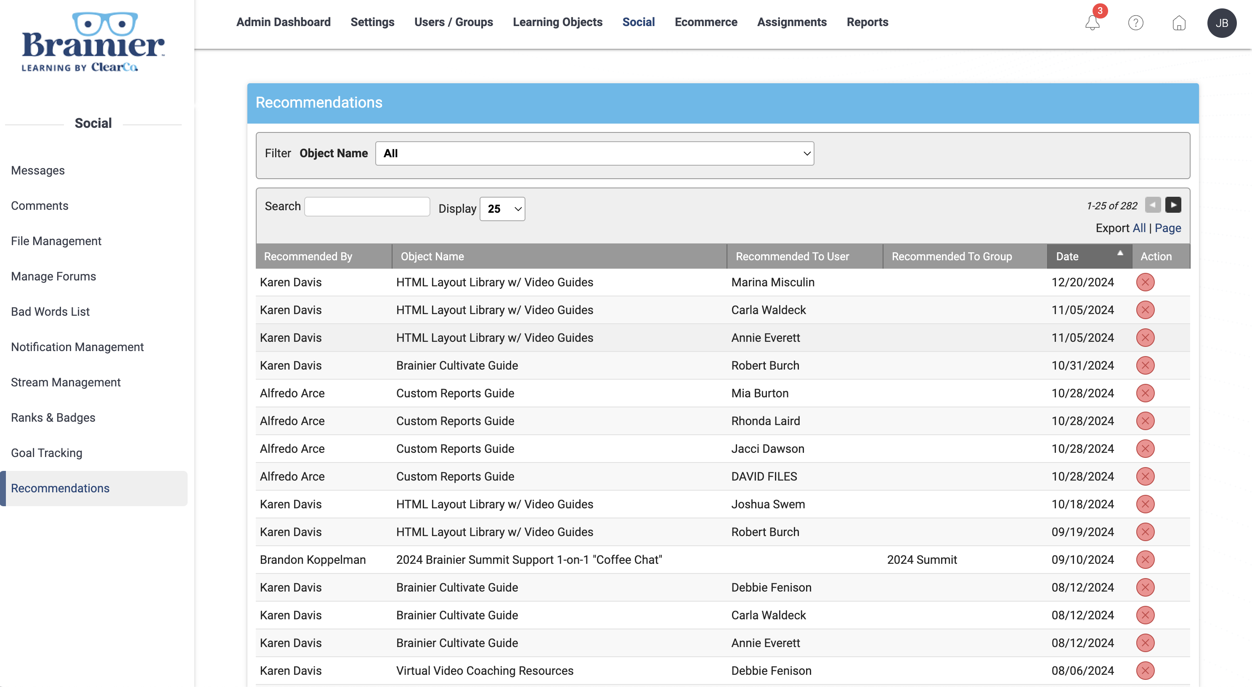This screenshot has width=1252, height=687.
Task: Delete Annie Everett 11/05/2024 recommendation
Action: [x=1145, y=338]
